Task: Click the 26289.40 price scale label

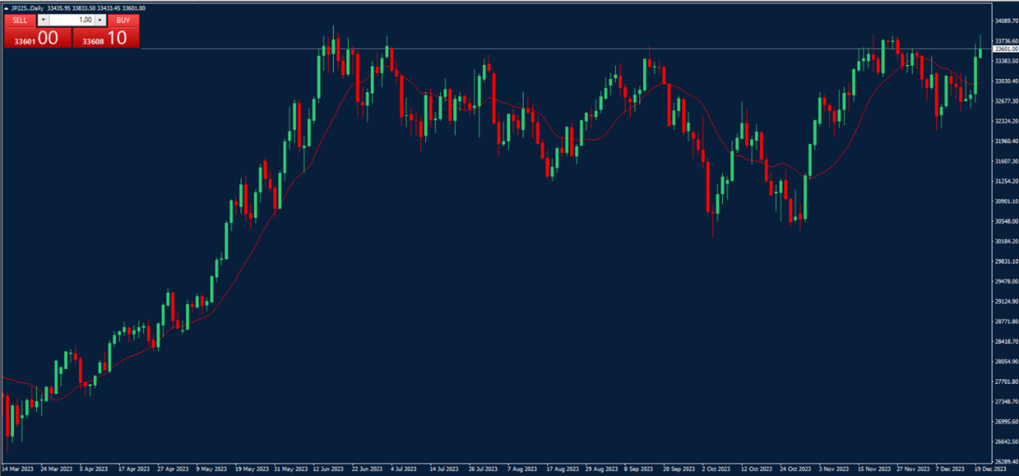Action: 1006,462
